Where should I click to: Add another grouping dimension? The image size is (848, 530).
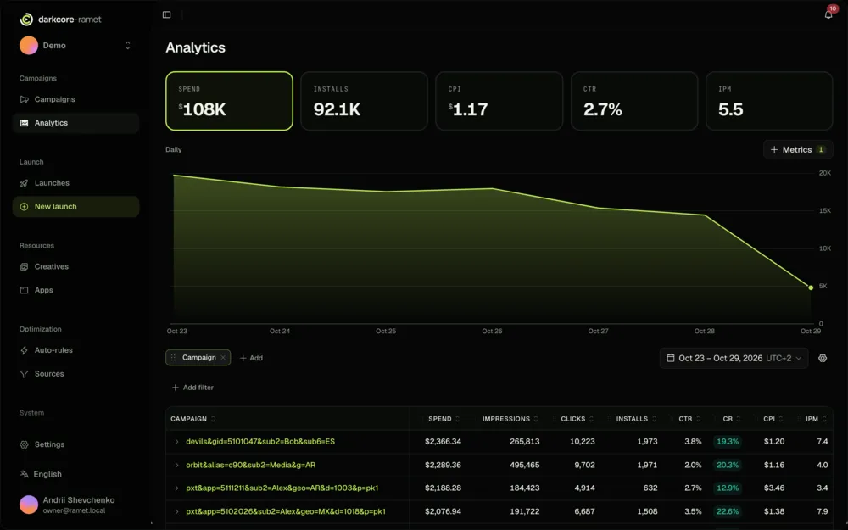coord(251,358)
